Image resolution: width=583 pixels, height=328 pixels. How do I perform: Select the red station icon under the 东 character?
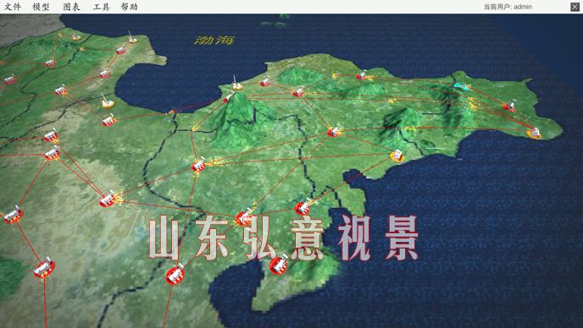[x=175, y=274]
